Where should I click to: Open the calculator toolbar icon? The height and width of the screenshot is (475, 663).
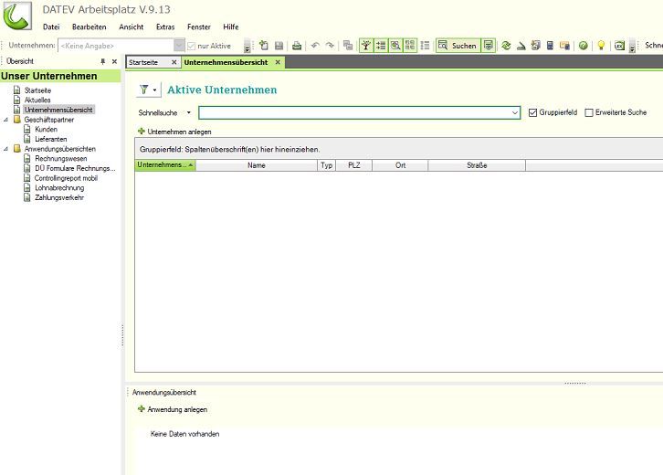(x=550, y=46)
